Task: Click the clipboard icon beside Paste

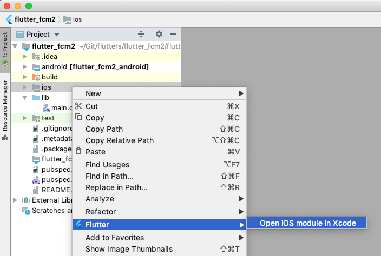Action: pyautogui.click(x=78, y=151)
